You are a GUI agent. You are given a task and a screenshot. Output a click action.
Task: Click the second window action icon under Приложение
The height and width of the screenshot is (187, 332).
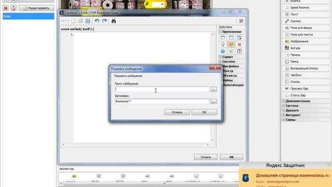231,38
